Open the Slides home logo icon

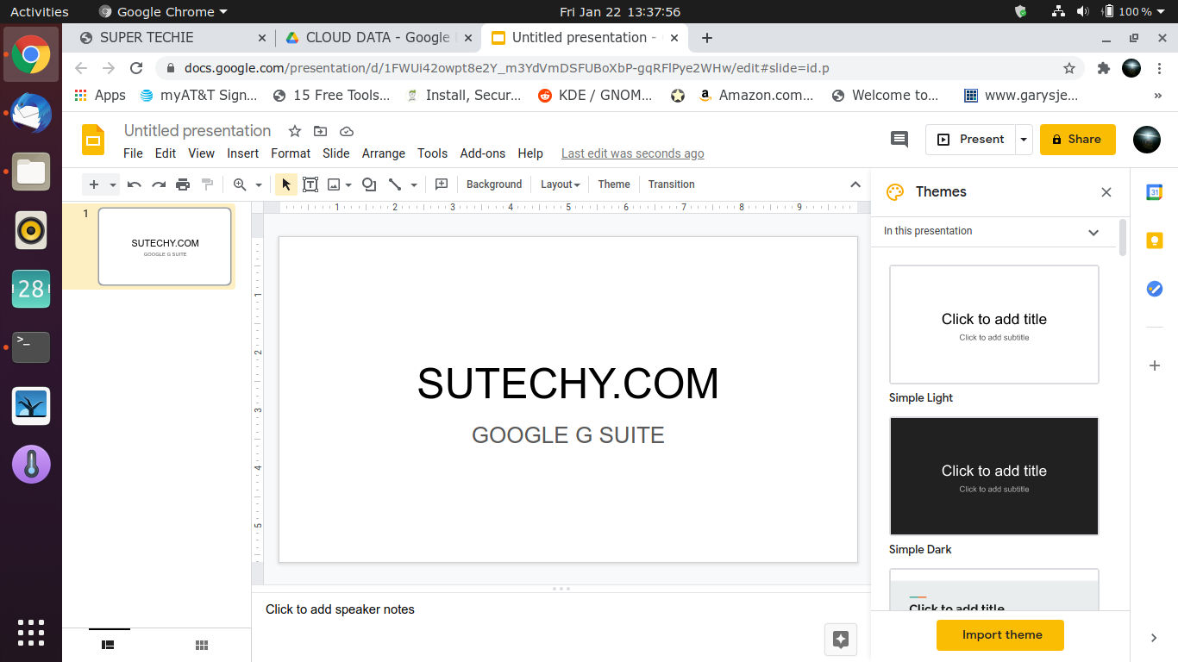pyautogui.click(x=93, y=140)
